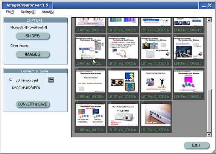Click the LB10Prsn2_00025 filename label

(x=90, y=63)
